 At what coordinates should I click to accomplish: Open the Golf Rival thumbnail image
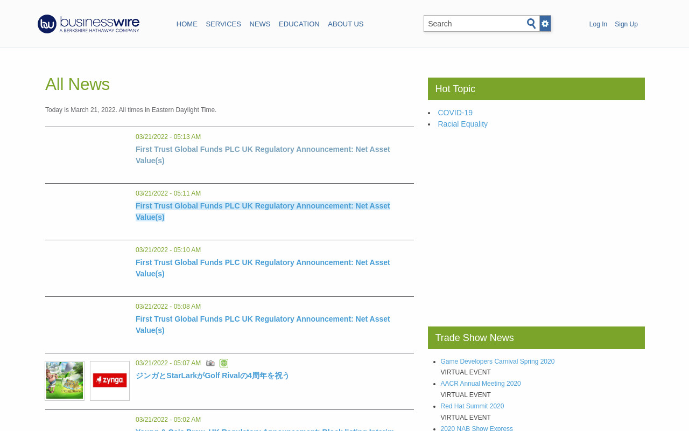(65, 381)
